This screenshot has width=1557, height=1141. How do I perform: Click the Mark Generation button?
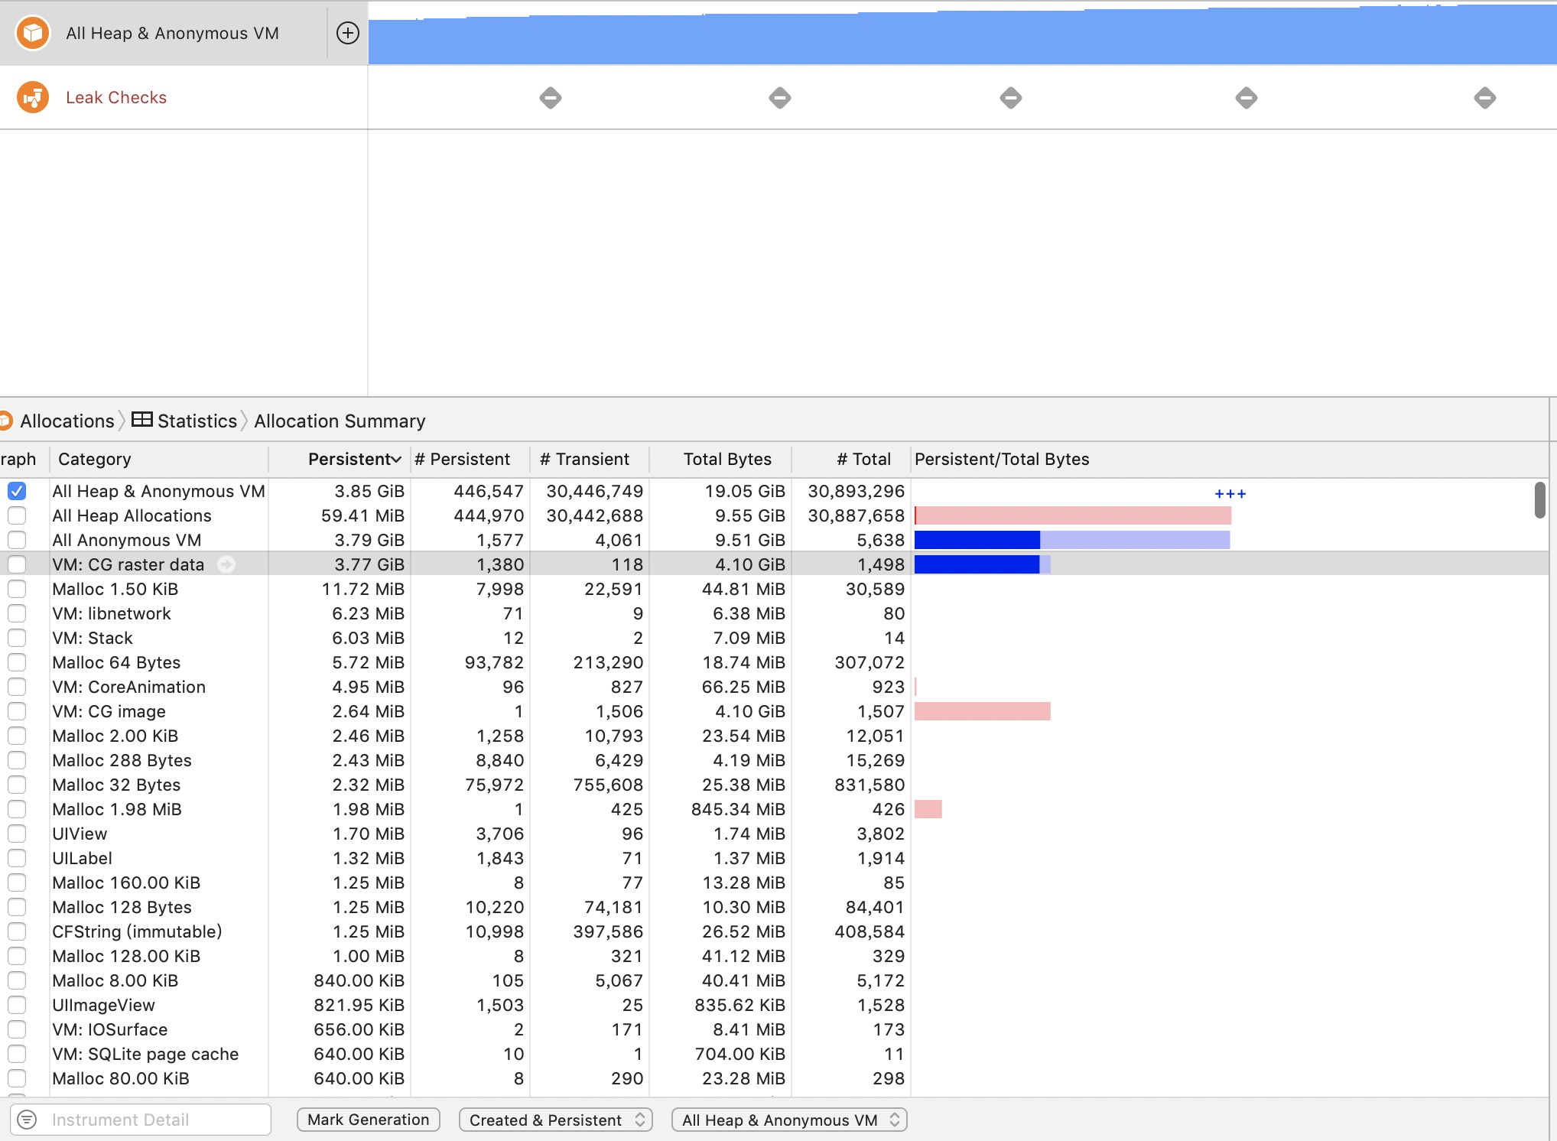(x=368, y=1119)
